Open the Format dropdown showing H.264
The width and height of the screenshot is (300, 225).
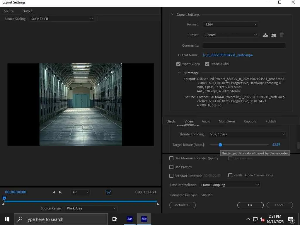tap(230, 24)
